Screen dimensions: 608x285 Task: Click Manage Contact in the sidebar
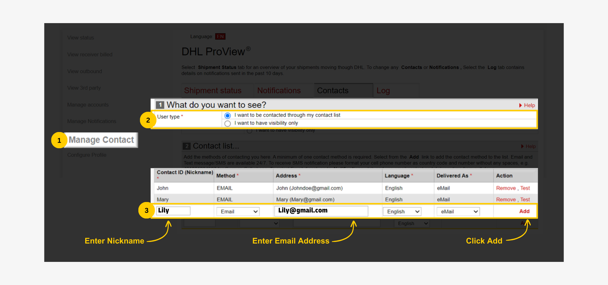click(101, 140)
